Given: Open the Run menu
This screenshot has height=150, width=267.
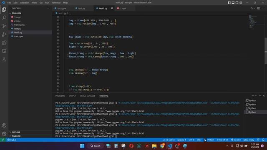Looking at the screenshot, I should click(47, 2).
